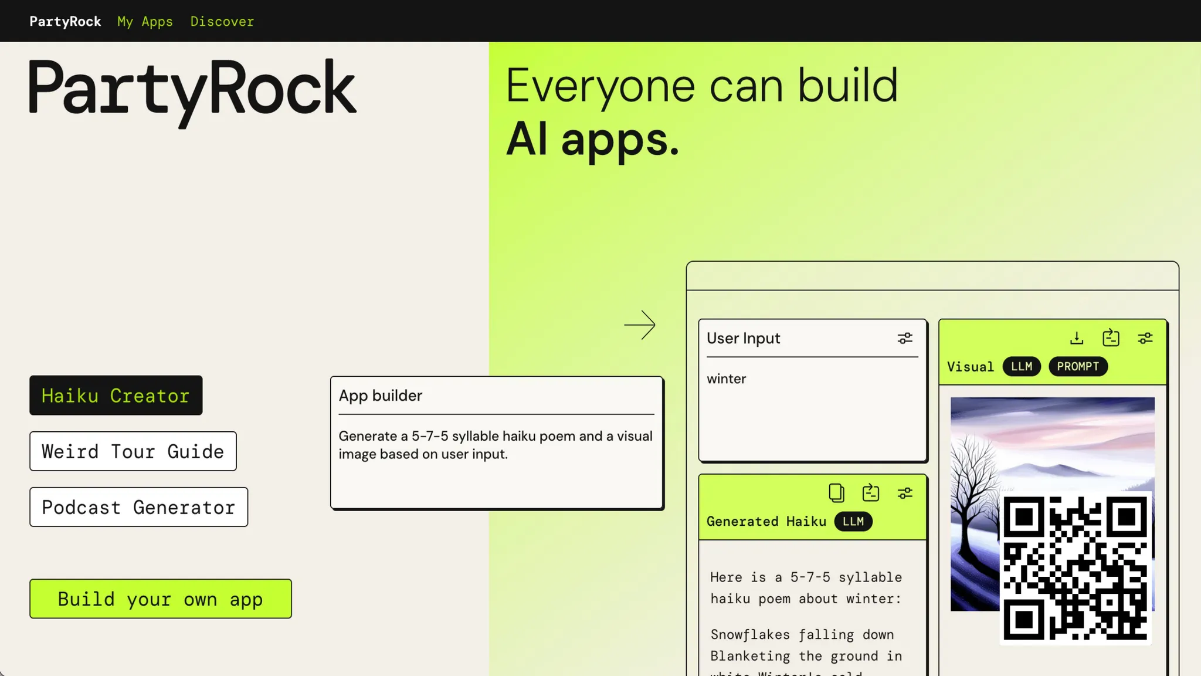Select Podcast Generator example app
The image size is (1201, 676).
tap(139, 507)
